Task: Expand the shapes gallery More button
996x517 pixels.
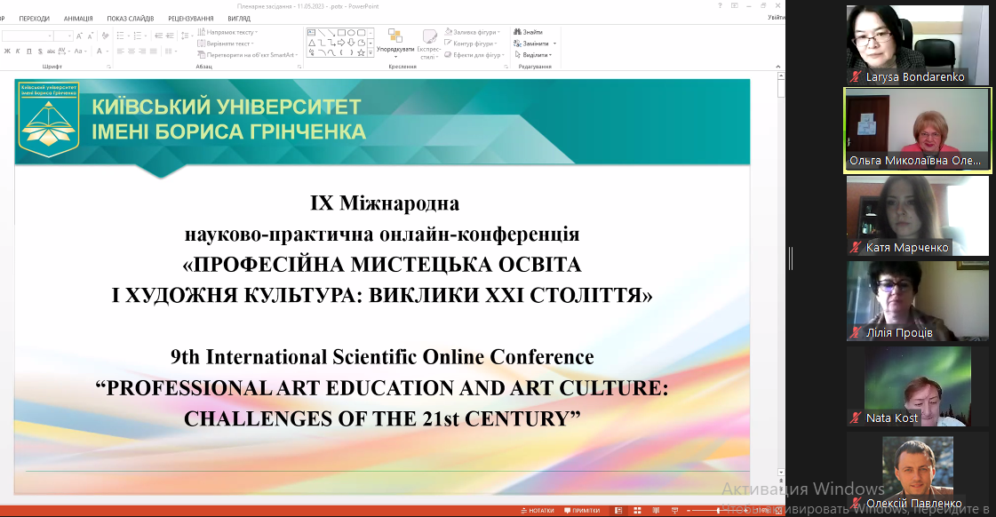Action: click(x=371, y=53)
